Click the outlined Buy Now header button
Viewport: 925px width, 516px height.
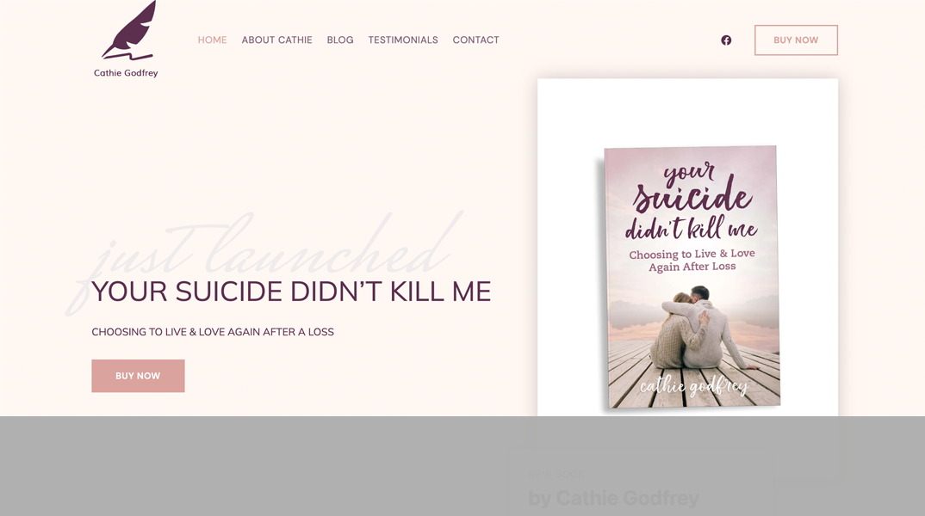pyautogui.click(x=796, y=40)
